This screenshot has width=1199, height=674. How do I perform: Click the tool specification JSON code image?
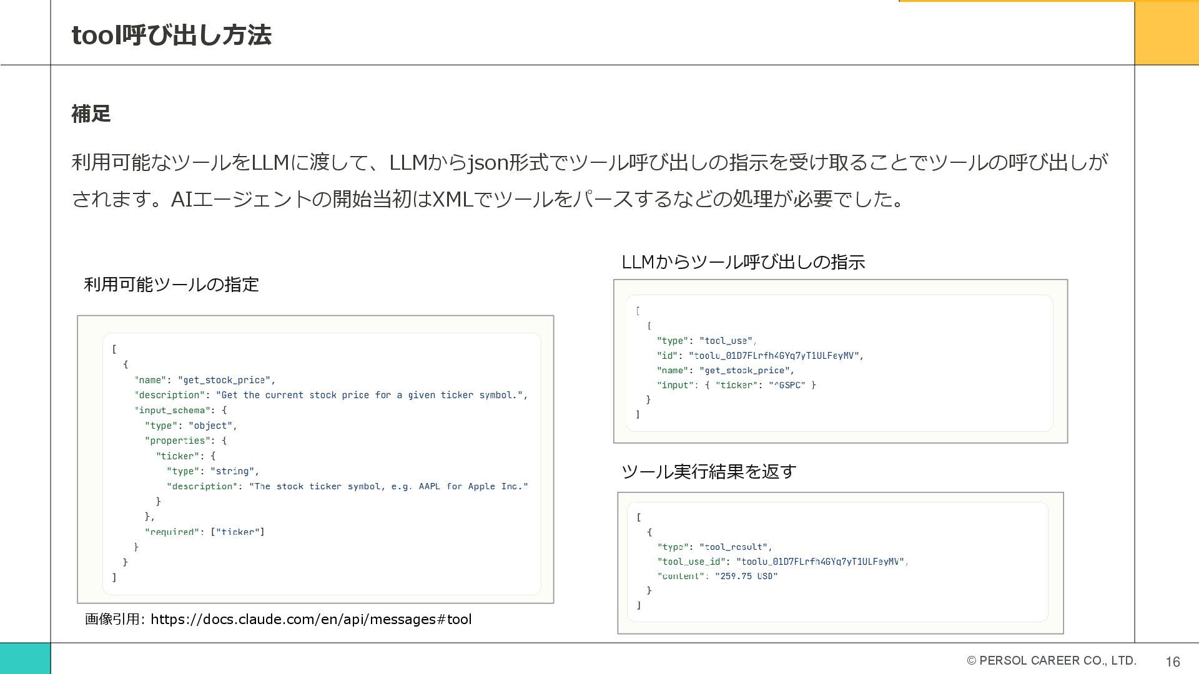point(315,459)
